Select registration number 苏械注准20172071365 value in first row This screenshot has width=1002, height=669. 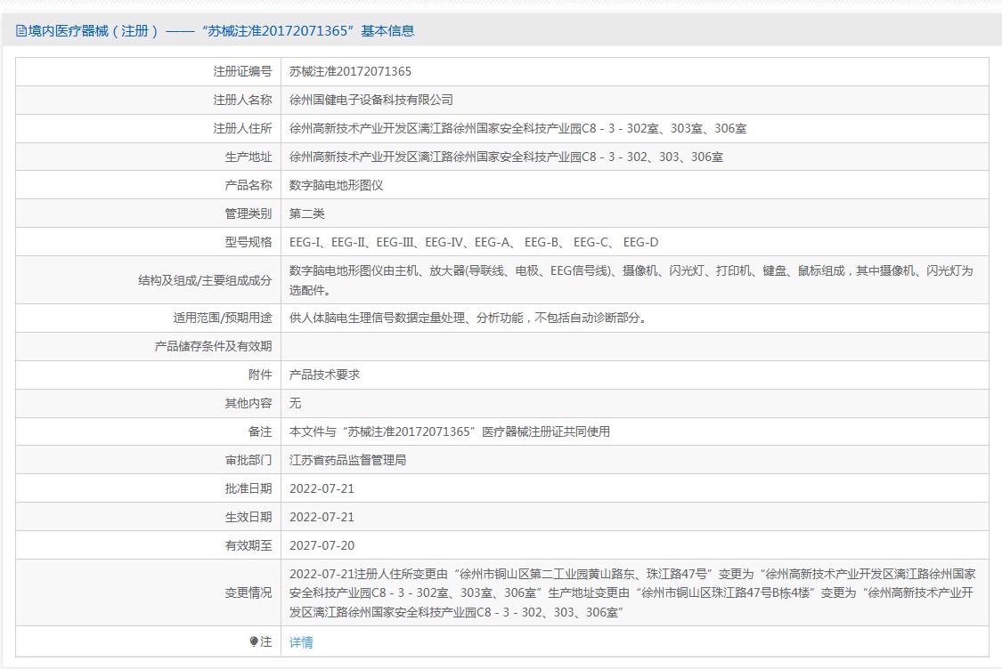coord(351,71)
